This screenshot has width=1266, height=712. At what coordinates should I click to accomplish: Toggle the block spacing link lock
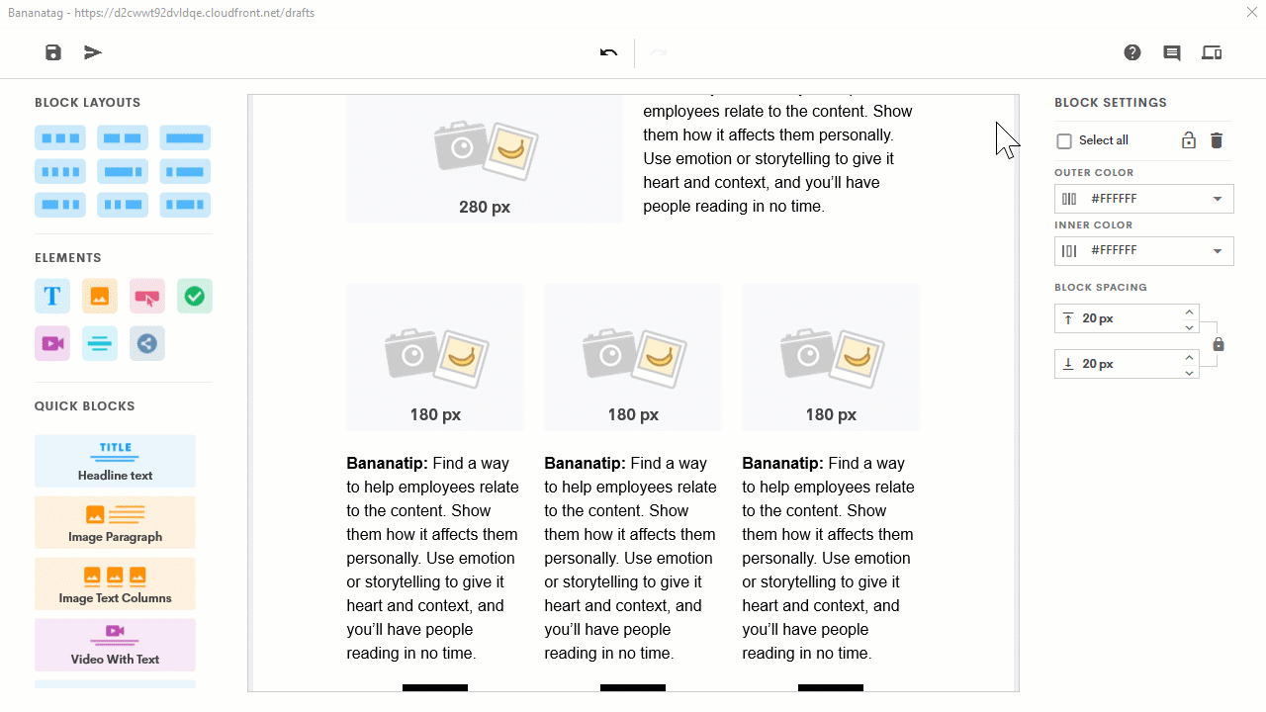[x=1219, y=344]
